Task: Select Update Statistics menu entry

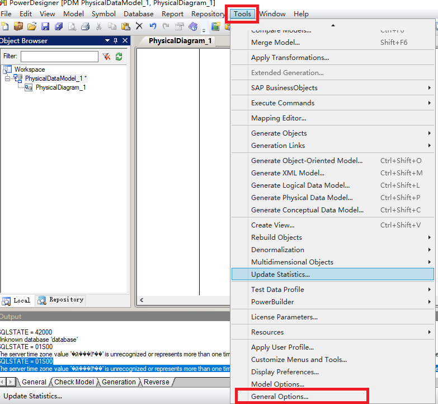Action: [333, 274]
